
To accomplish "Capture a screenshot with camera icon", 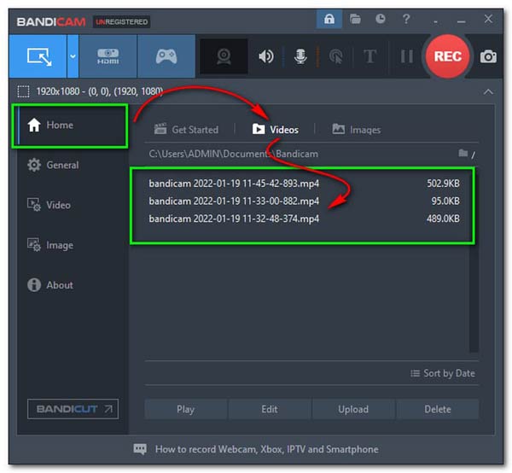I will tap(488, 56).
